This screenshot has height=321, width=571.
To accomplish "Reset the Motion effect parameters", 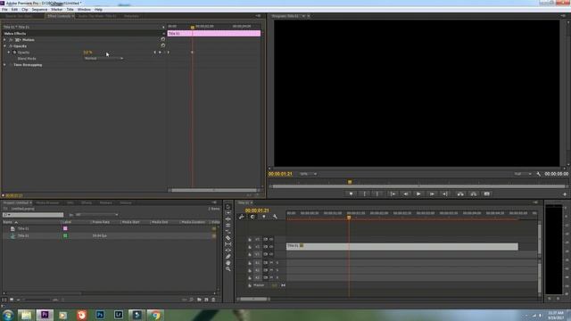I will 162,39.
